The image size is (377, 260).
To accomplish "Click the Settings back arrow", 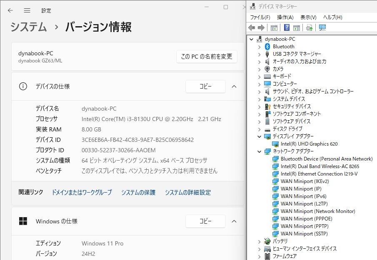I will pyautogui.click(x=10, y=10).
